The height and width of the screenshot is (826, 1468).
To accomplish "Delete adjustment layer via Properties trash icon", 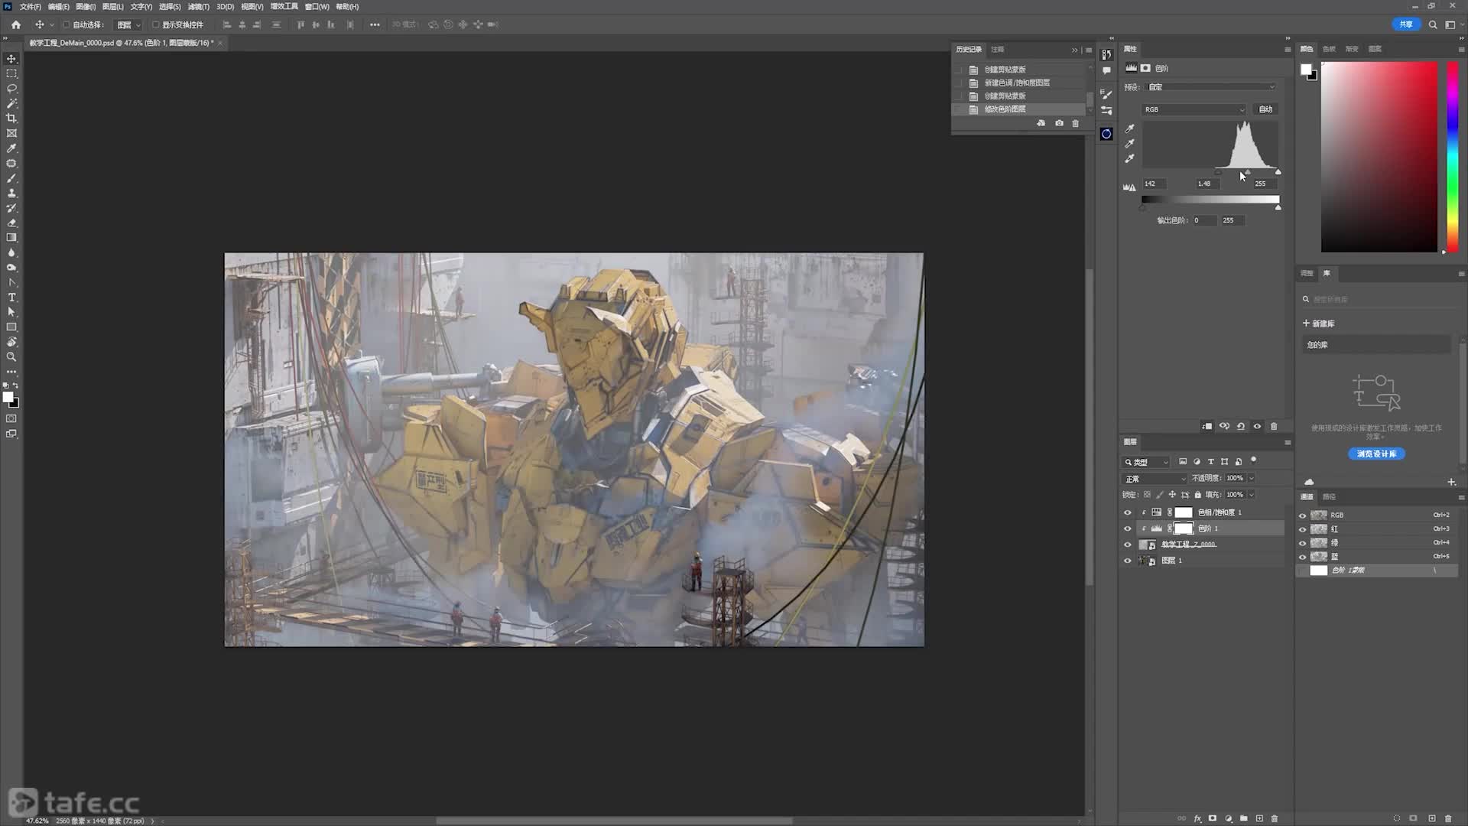I will [1274, 426].
